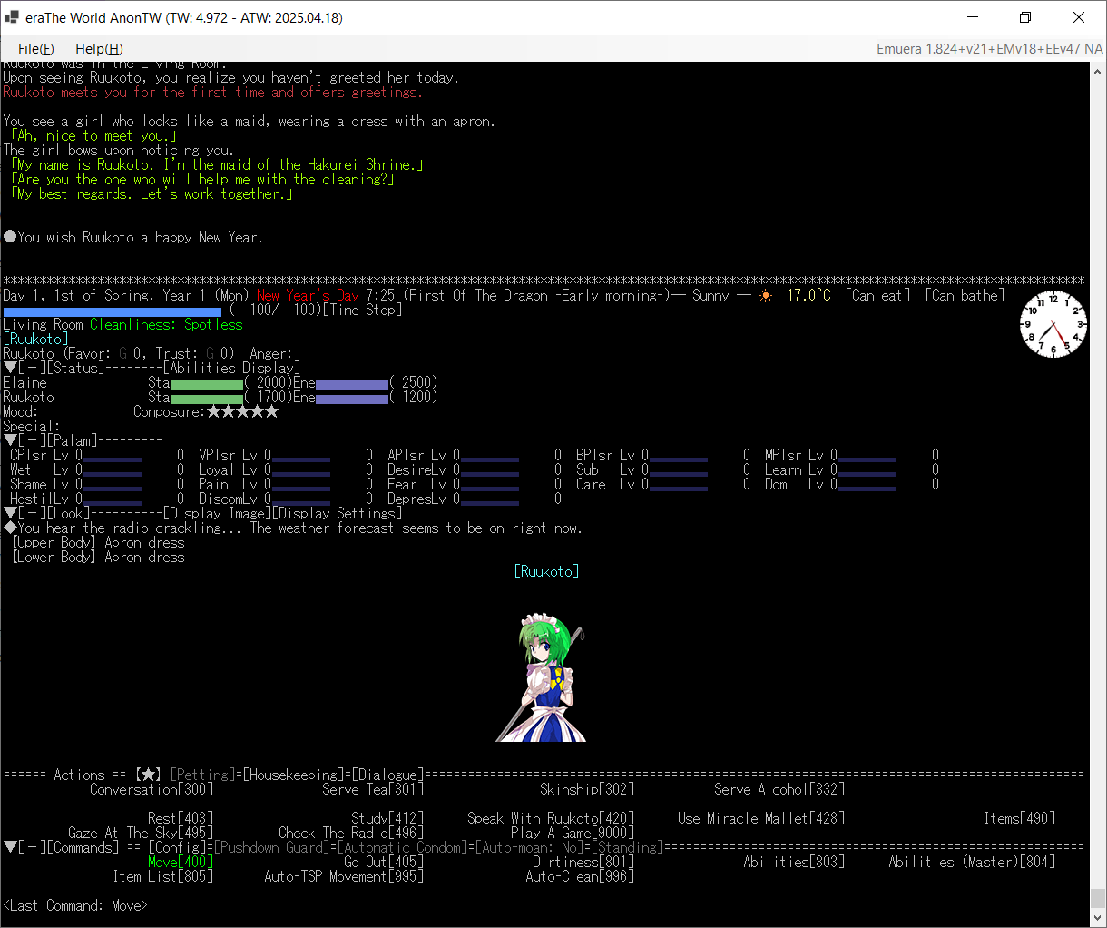Collapse the Palam section triangle
1107x928 pixels.
(10, 440)
